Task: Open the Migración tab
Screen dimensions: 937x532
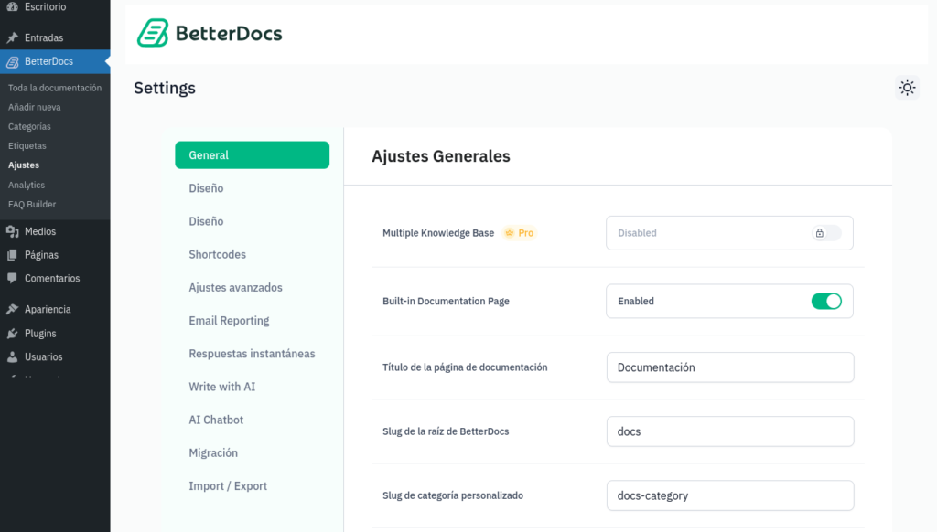Action: coord(213,453)
